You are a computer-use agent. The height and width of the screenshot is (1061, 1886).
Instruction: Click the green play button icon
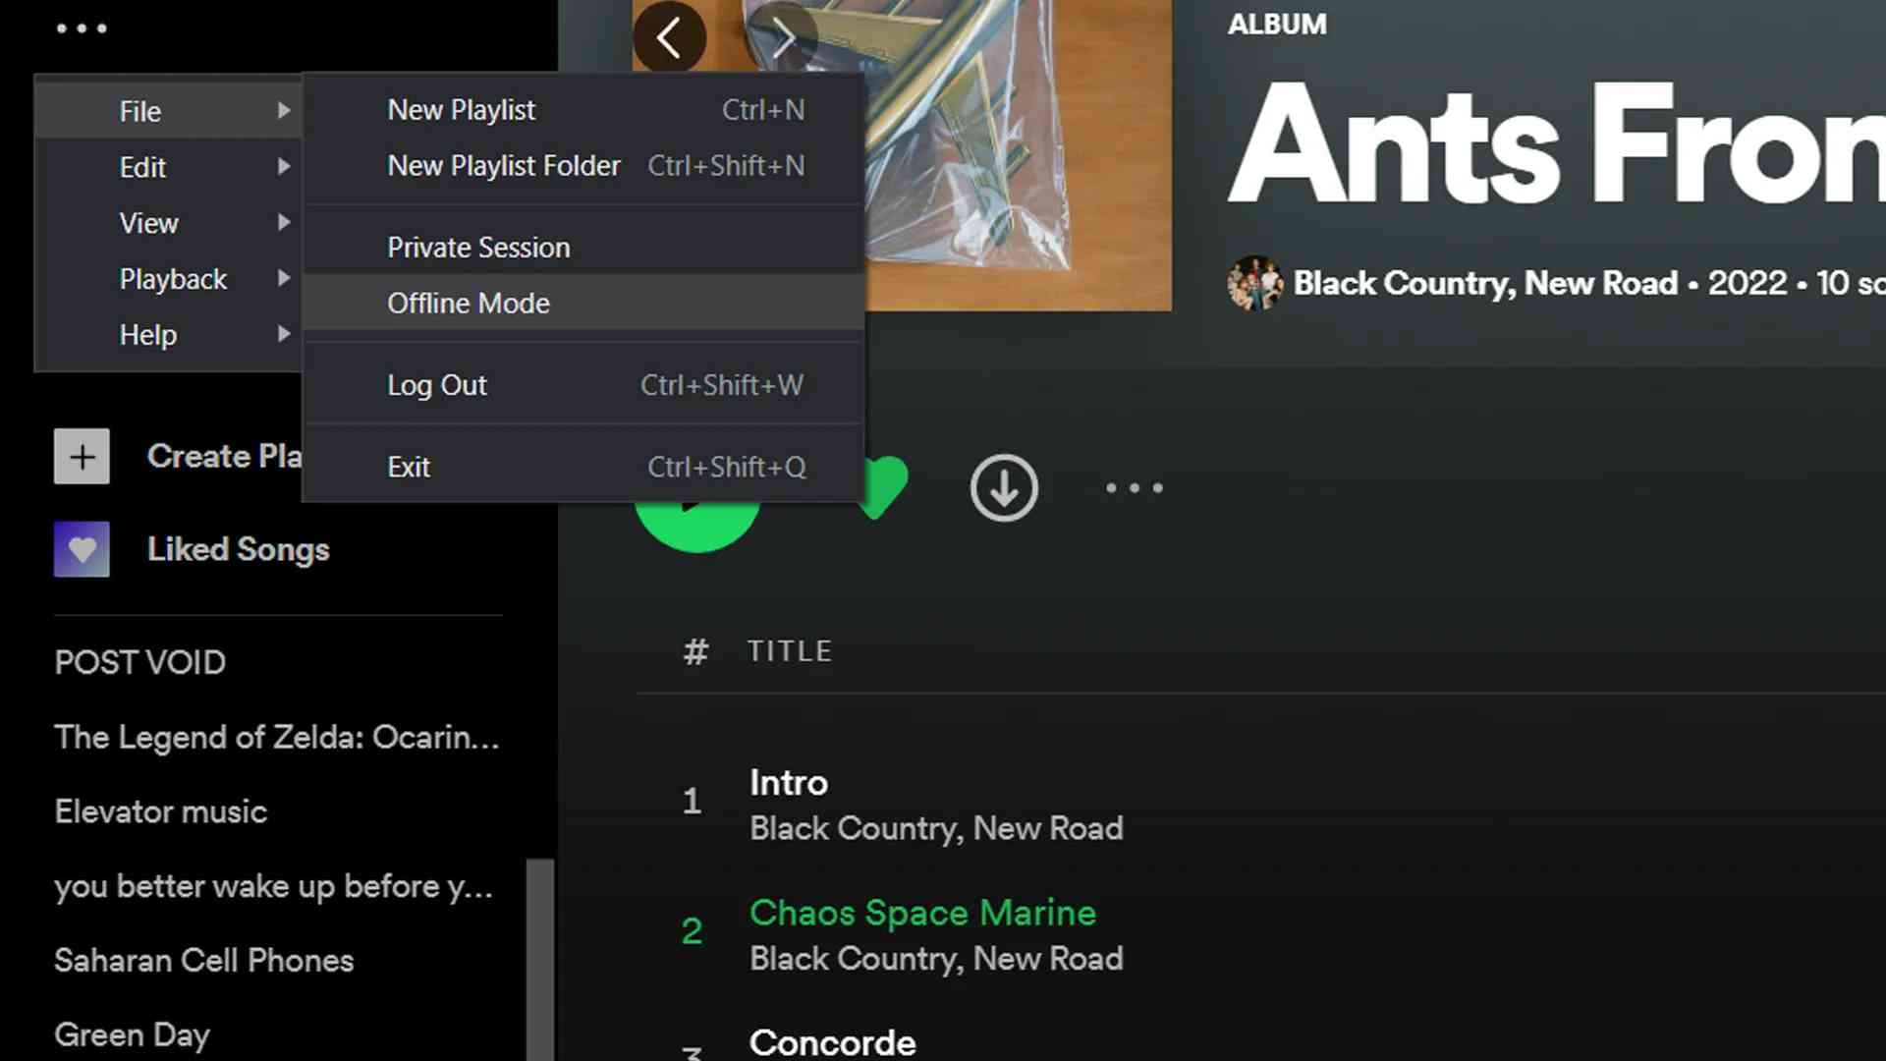click(x=698, y=512)
